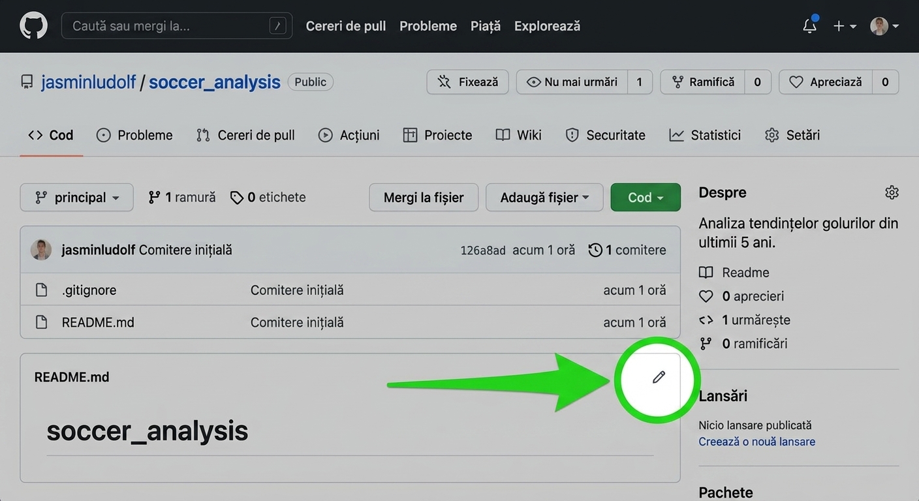Image resolution: width=919 pixels, height=501 pixels.
Task: Switch to the Cod tab
Action: tap(51, 135)
